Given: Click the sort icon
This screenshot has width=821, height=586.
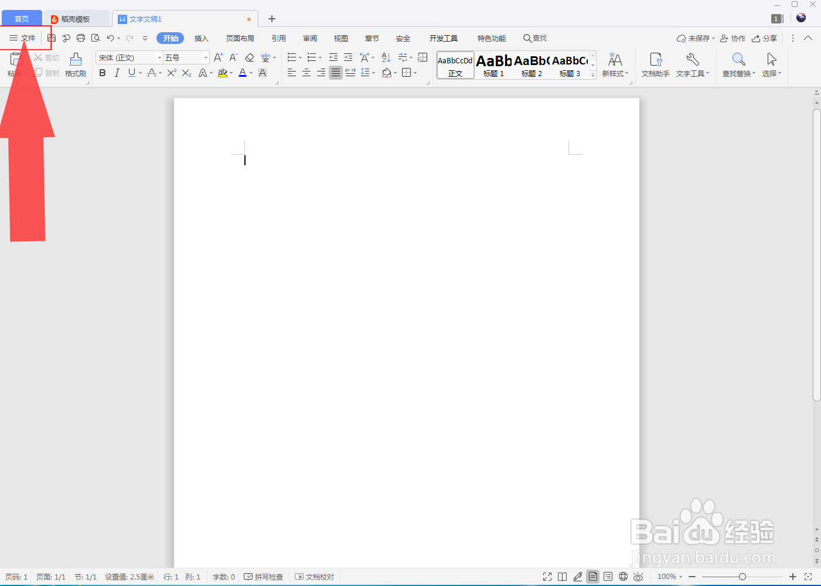Looking at the screenshot, I should click(x=386, y=57).
